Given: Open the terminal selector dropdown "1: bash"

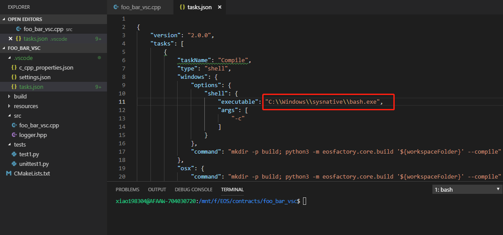Looking at the screenshot, I should (467, 189).
